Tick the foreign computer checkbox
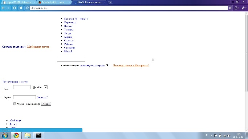 (x=15, y=104)
